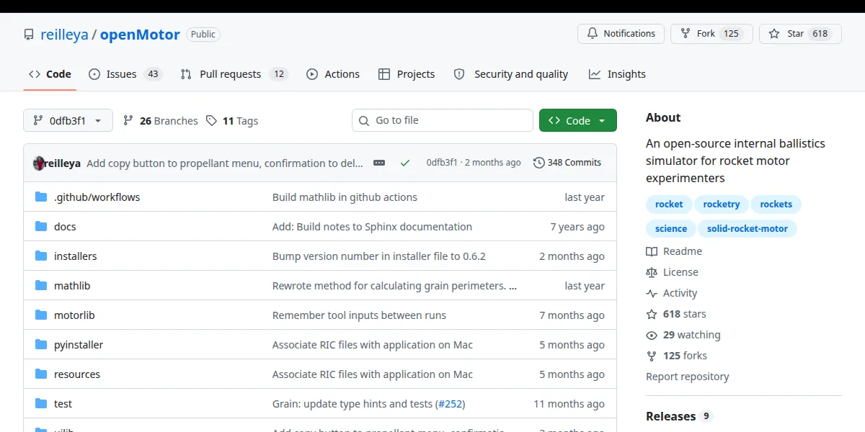Image resolution: width=865 pixels, height=432 pixels.
Task: View the 29 watching link
Action: click(x=683, y=335)
